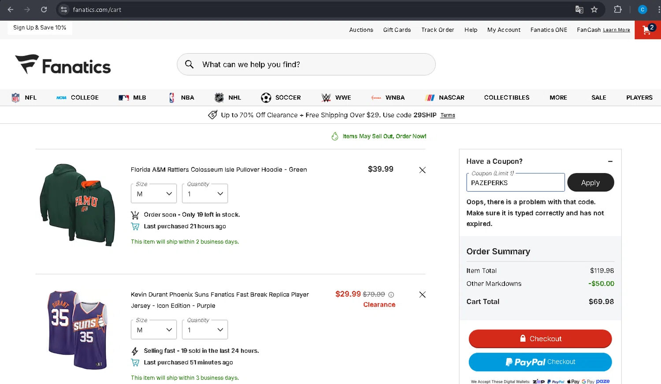This screenshot has height=384, width=661.
Task: Click the browser address bar URL
Action: (x=97, y=9)
